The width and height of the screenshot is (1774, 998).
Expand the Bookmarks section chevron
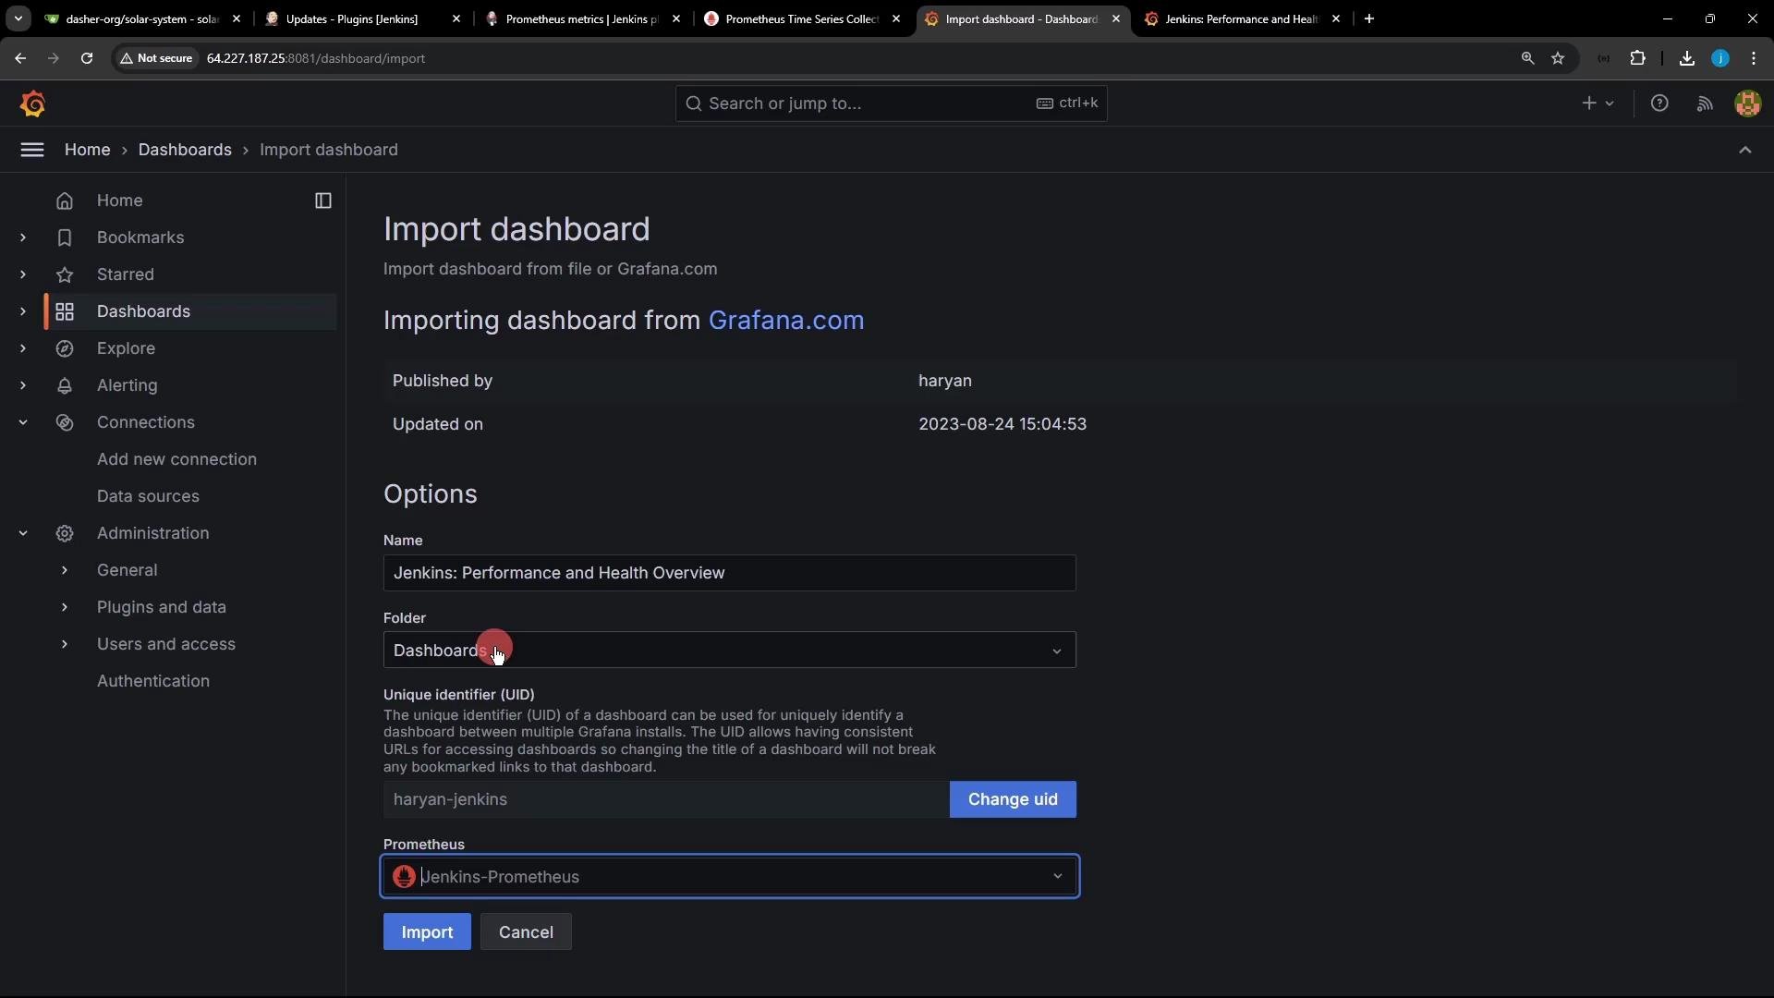23,237
